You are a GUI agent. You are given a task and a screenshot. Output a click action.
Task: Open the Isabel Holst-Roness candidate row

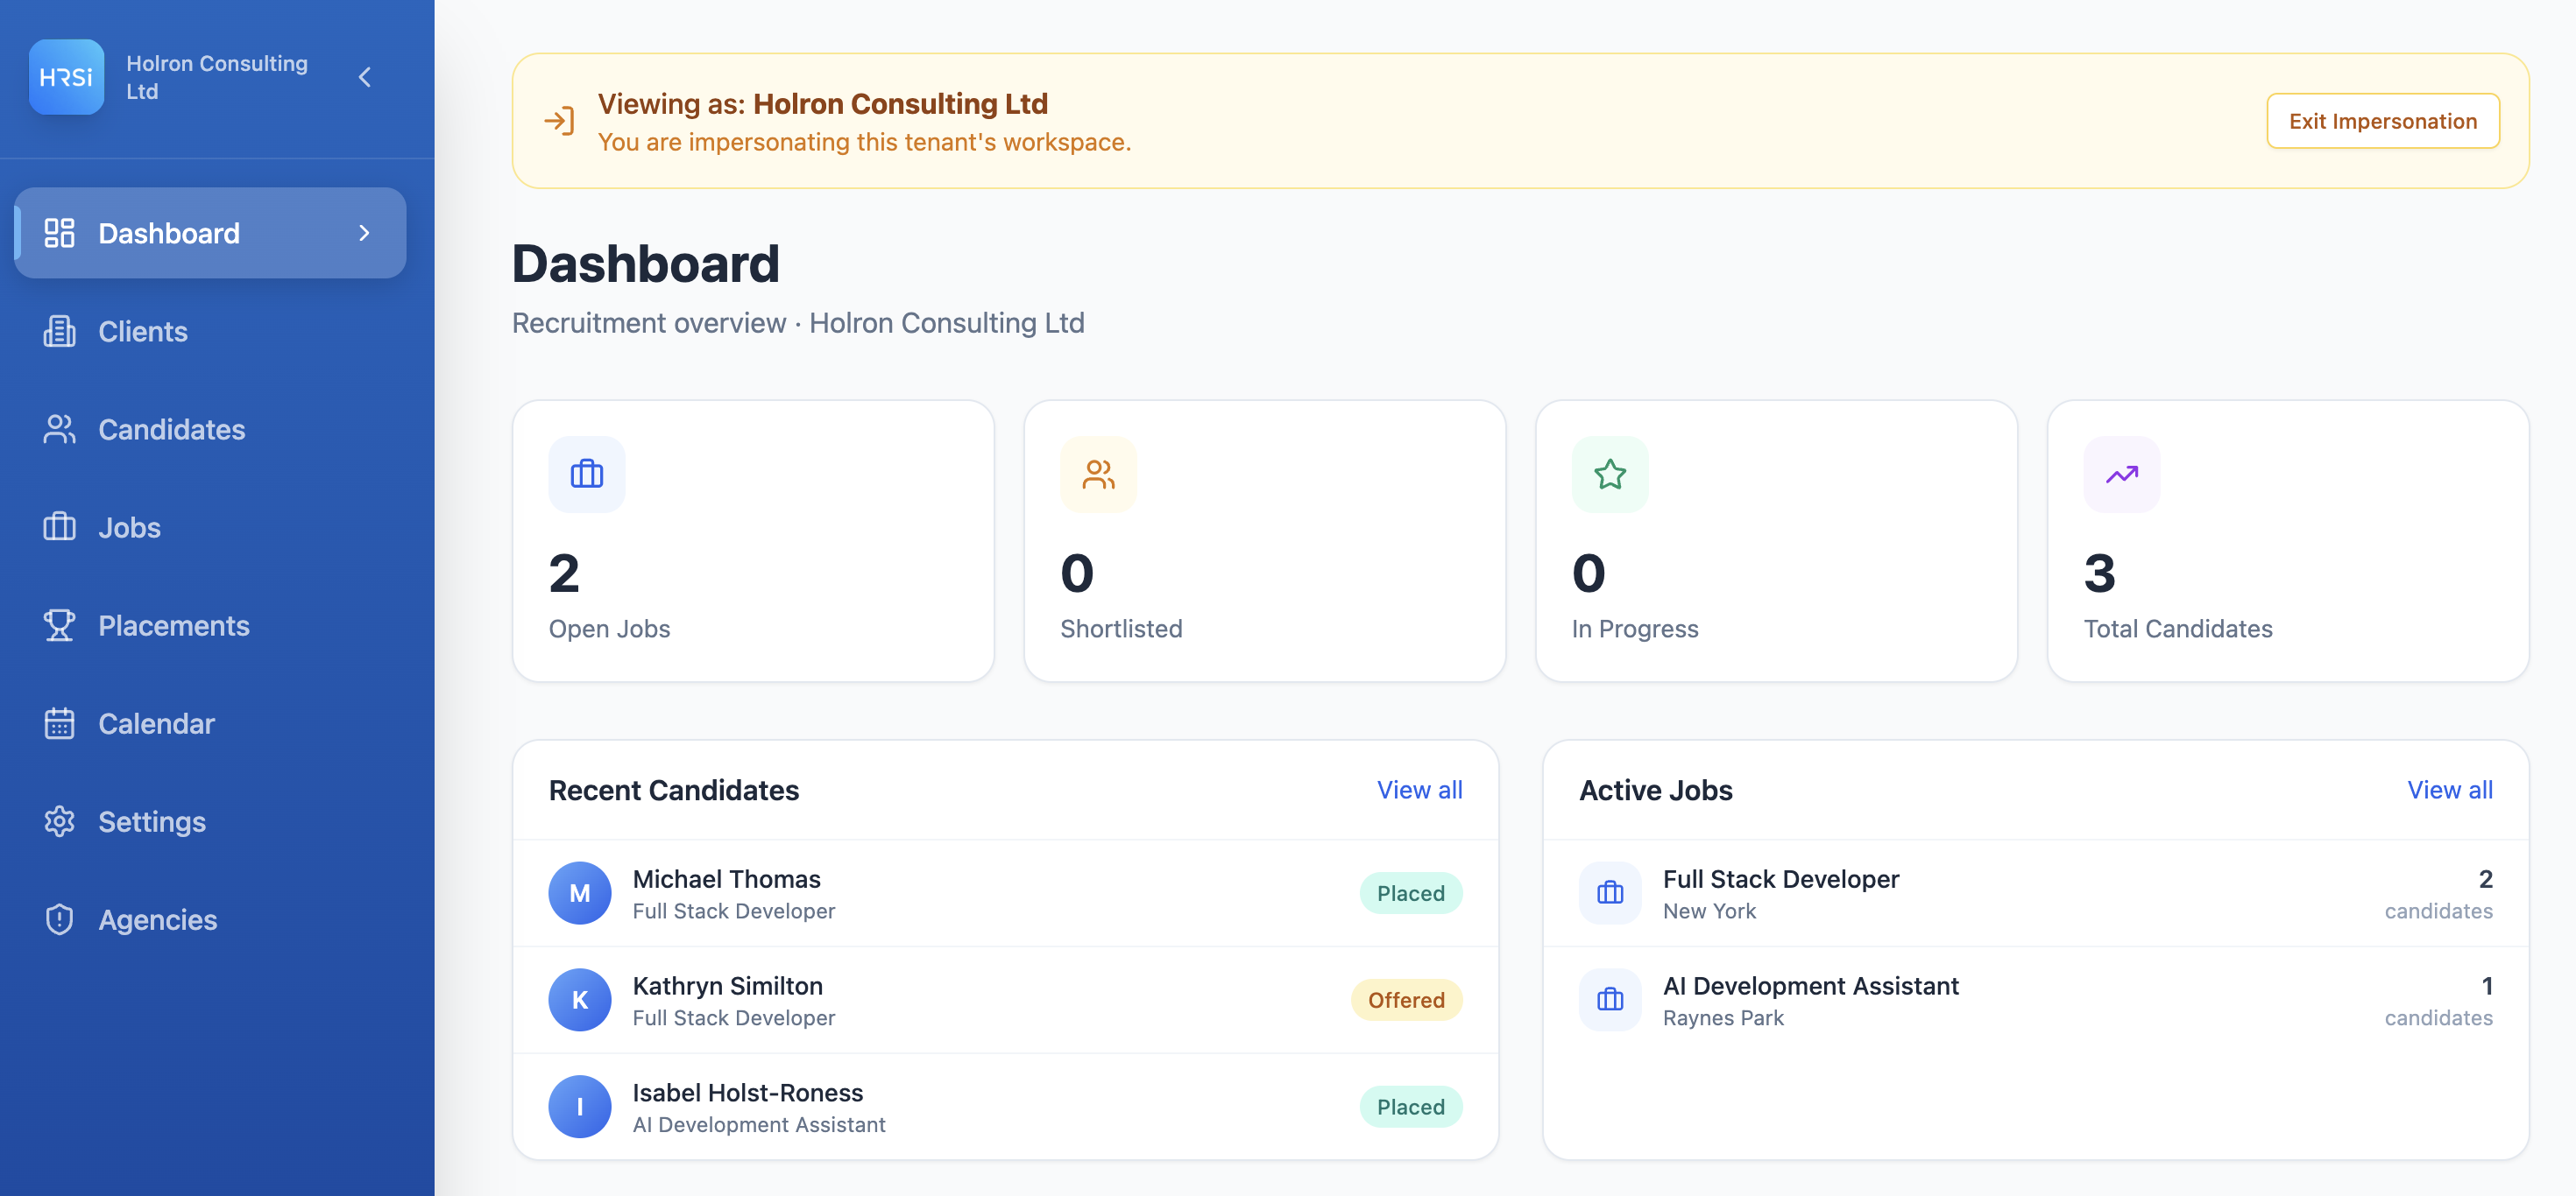pos(1005,1106)
